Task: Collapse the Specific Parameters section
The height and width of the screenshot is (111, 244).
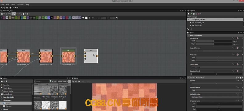Action: [188, 78]
